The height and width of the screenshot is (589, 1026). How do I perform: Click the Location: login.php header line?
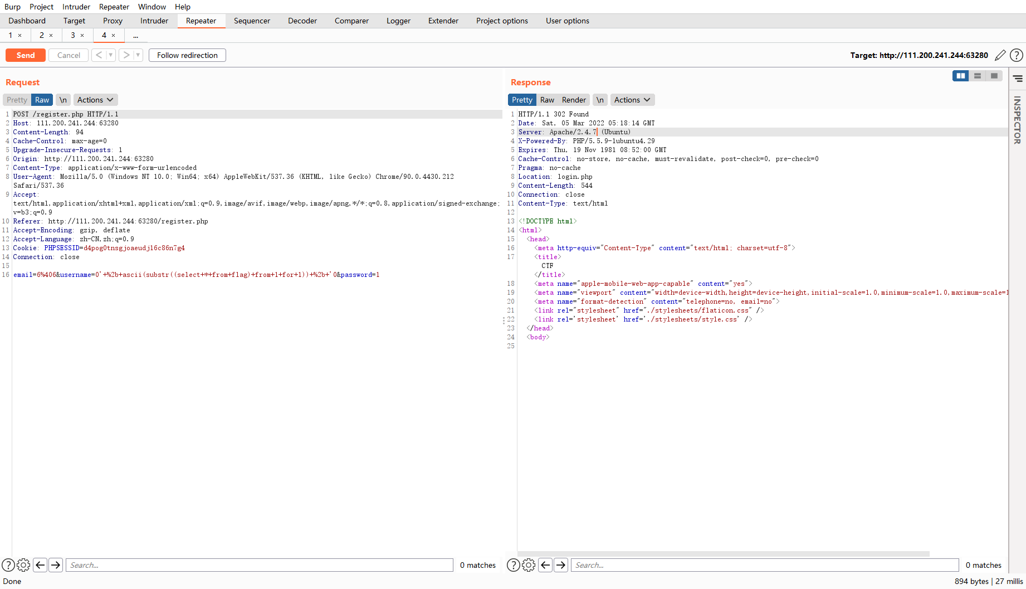(x=555, y=177)
